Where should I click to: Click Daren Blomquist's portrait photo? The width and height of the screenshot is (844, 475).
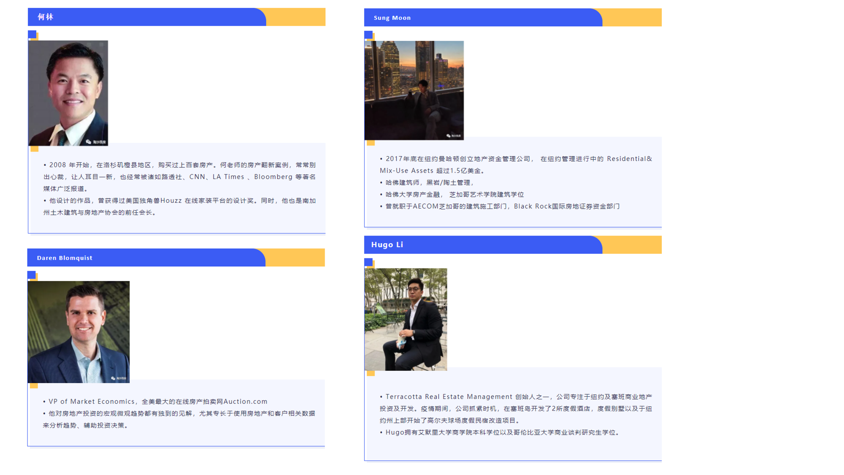tap(78, 332)
